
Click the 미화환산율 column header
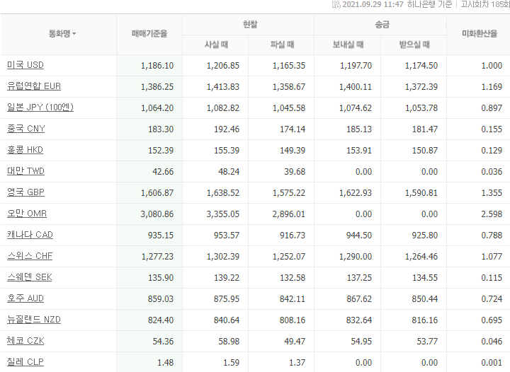click(480, 33)
